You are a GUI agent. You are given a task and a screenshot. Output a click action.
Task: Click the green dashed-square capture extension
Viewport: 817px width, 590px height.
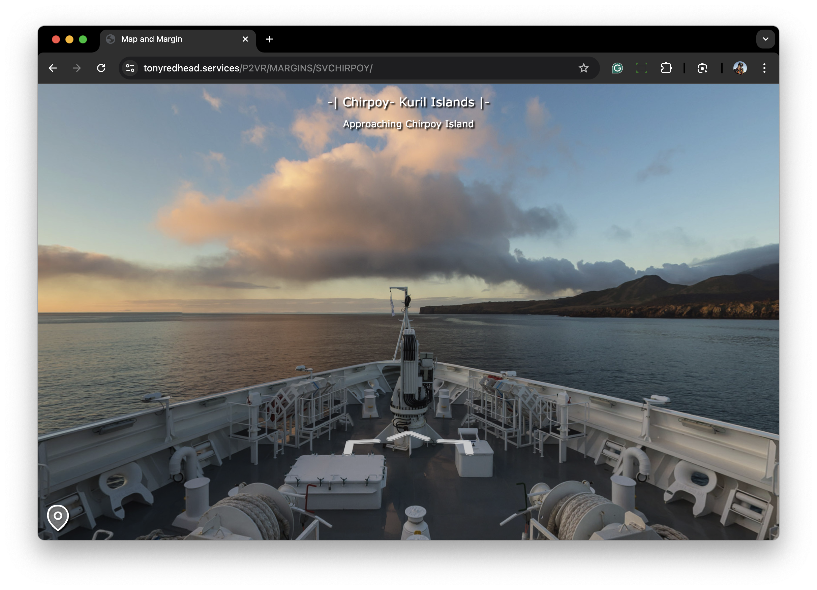click(642, 68)
